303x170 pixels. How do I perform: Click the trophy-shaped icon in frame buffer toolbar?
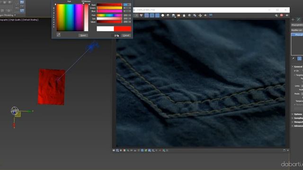coord(141,15)
